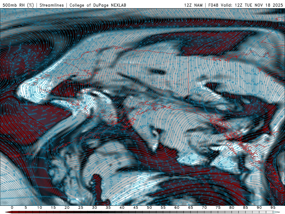This screenshot has height=214, width=285.
Task: Click the '35' colorbar scale label
Action: pyautogui.click(x=108, y=208)
